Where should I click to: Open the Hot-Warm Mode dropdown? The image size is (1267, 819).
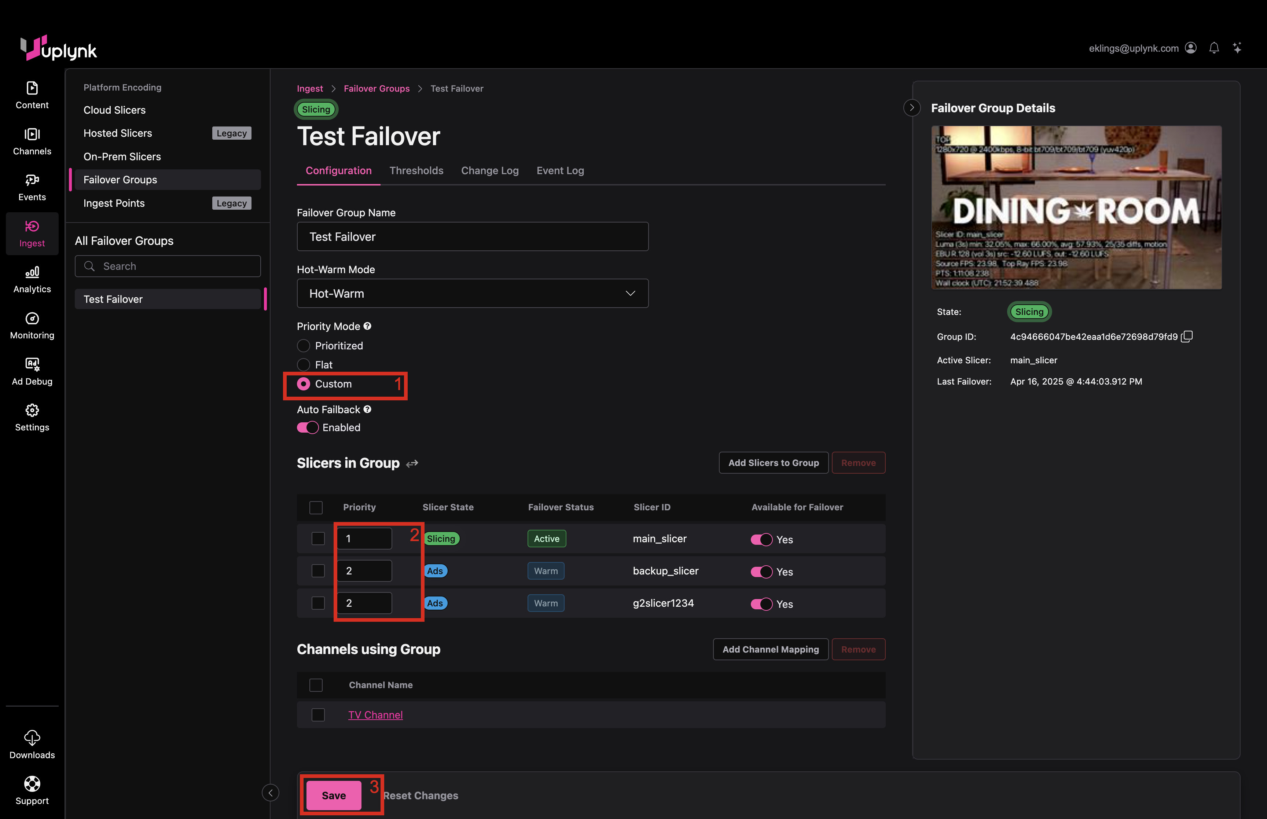472,294
